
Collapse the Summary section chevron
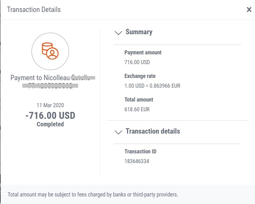(x=119, y=33)
